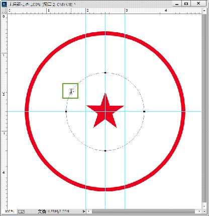Maximize the document window

point(186,4)
